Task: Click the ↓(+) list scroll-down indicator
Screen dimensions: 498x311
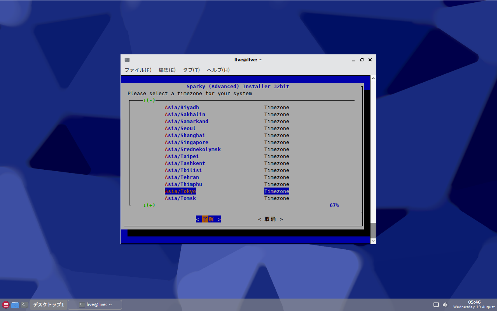Action: (x=149, y=205)
